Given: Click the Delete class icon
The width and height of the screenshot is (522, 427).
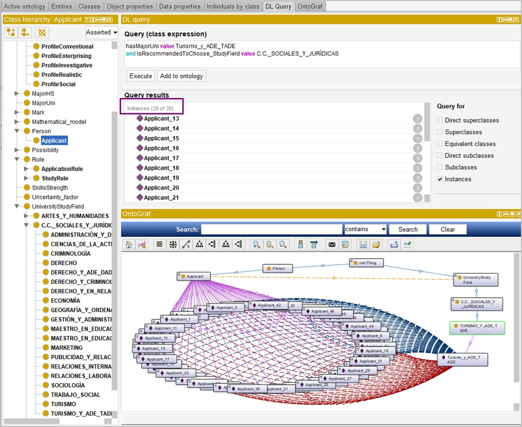Looking at the screenshot, I should pos(42,32).
